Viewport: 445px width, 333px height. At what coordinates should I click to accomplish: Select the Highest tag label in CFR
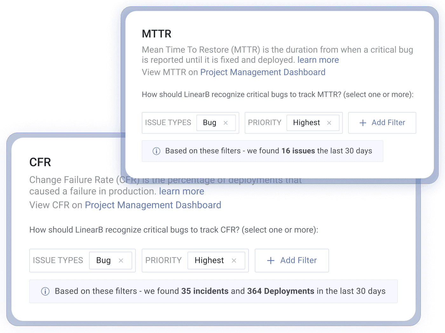pos(209,260)
